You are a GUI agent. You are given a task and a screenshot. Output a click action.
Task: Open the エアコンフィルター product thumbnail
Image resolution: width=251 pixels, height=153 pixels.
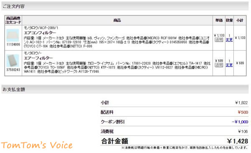[x=13, y=35]
